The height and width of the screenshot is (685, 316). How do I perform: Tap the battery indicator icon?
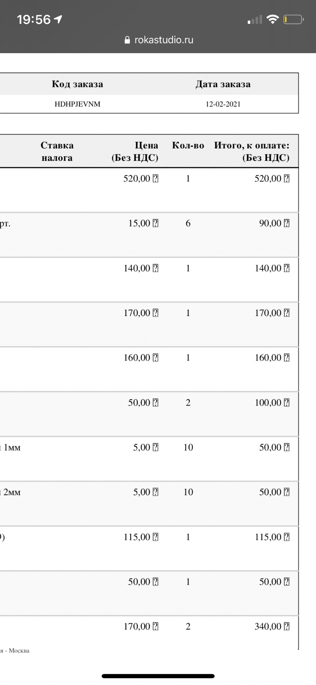(293, 19)
